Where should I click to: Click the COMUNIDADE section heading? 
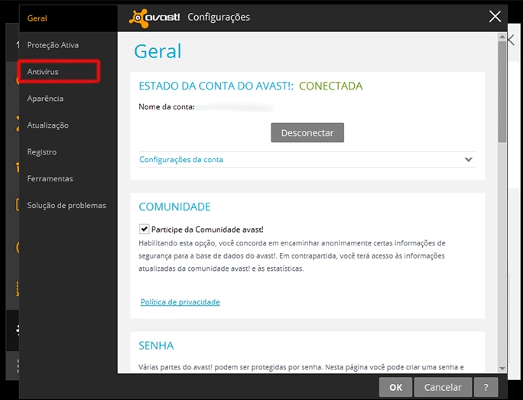(174, 207)
